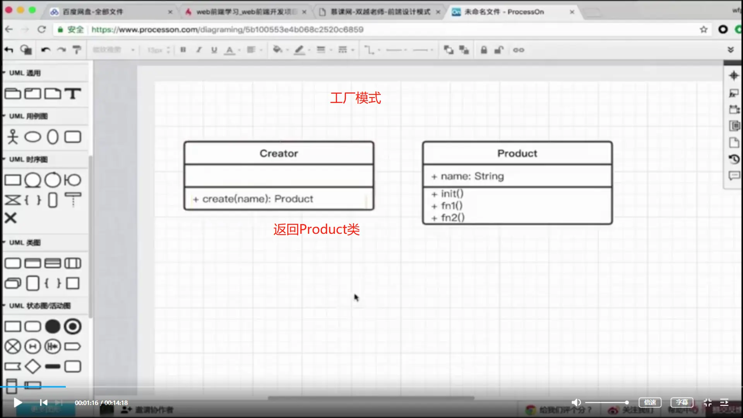Viewport: 743px width, 418px height.
Task: Switch to the 慕课网 design pattern tab
Action: [x=380, y=12]
